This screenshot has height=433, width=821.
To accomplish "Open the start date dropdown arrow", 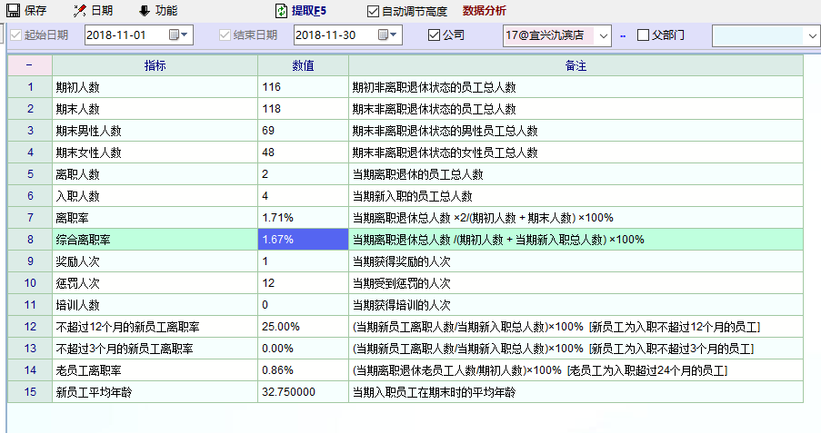I will coord(186,35).
